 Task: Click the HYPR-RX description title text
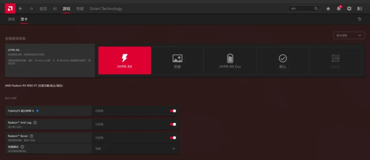[x=13, y=50]
